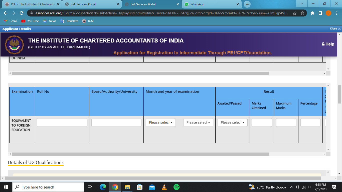Click the browser reload page icon

pos(22,13)
